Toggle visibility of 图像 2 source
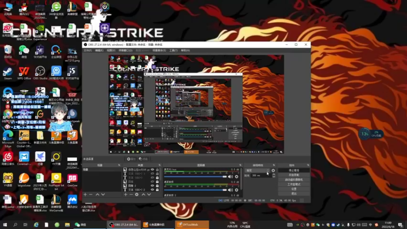Image resolution: width=407 pixels, height=229 pixels. (152, 186)
